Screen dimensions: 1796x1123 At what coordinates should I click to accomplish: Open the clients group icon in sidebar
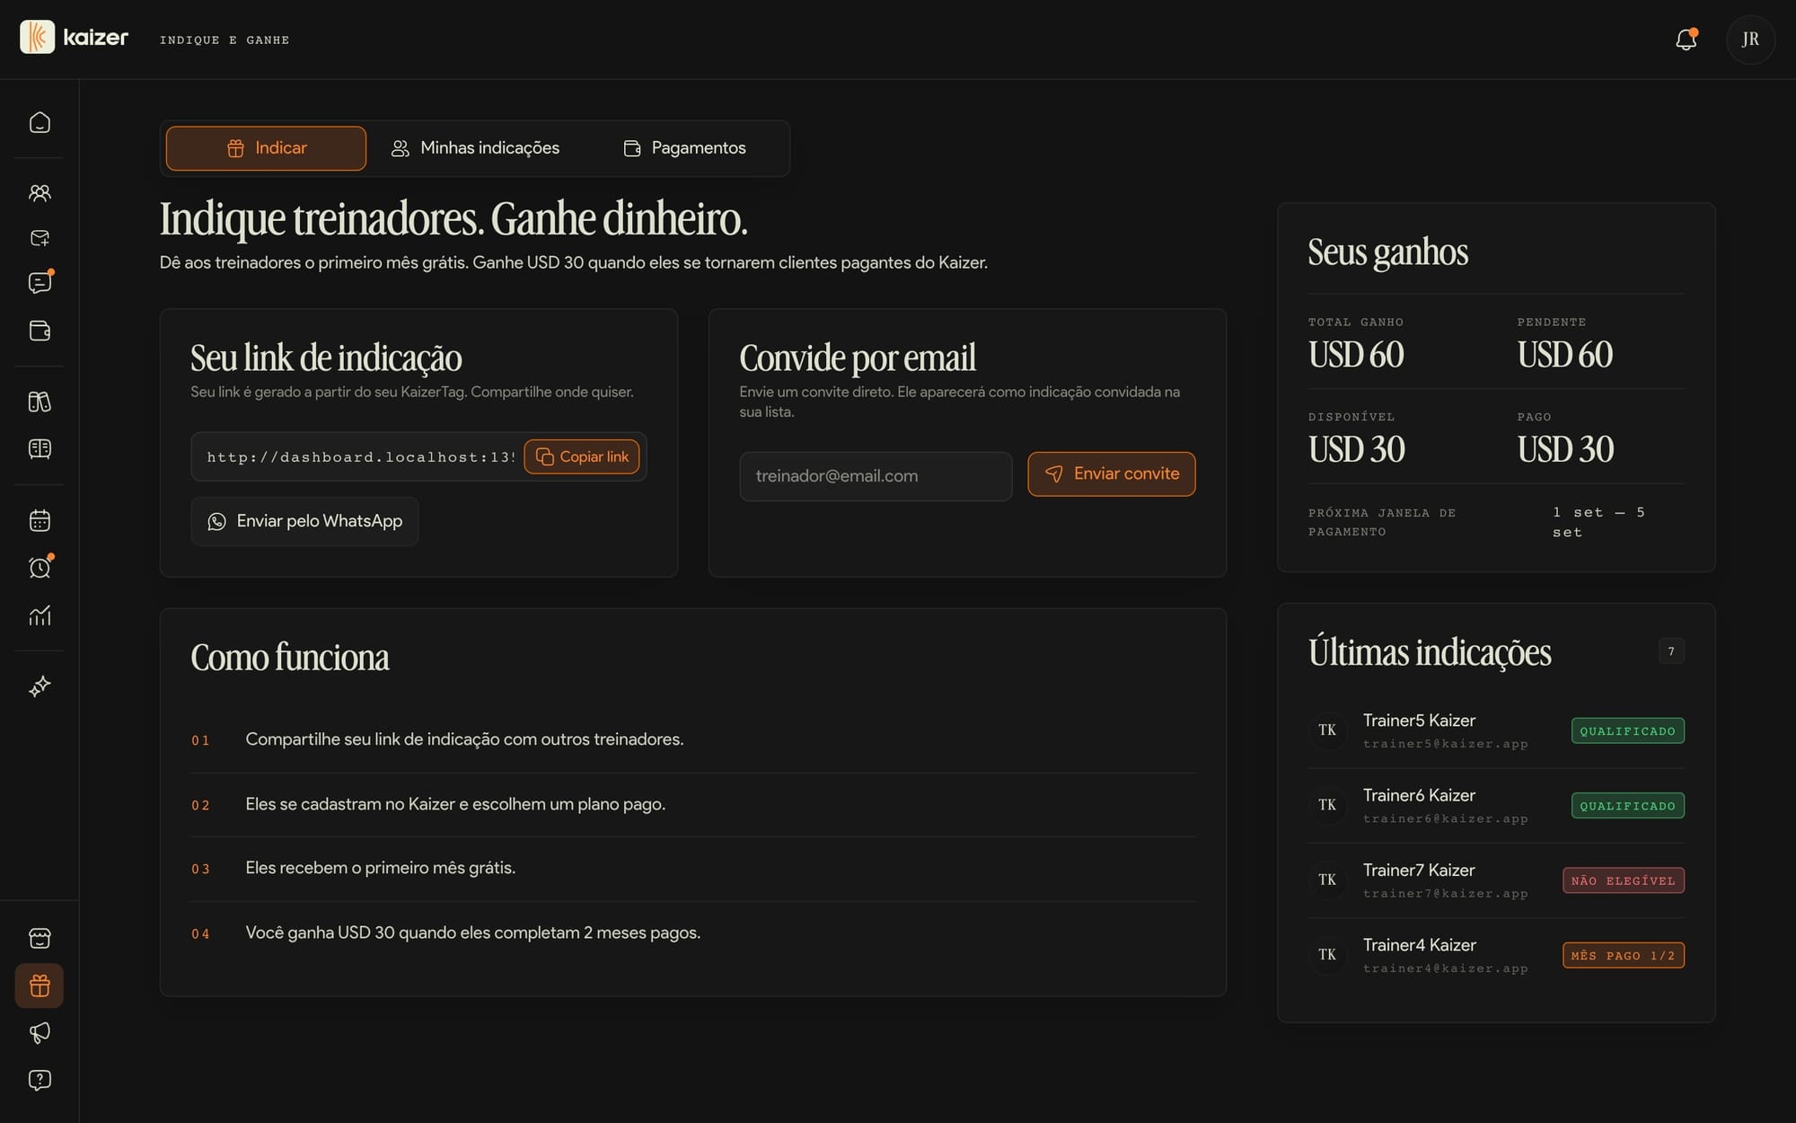pos(40,192)
